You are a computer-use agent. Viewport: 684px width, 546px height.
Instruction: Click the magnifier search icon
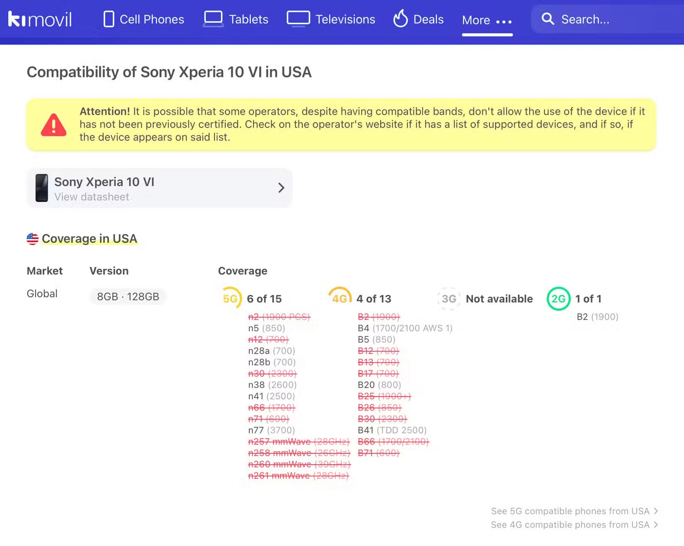[548, 19]
